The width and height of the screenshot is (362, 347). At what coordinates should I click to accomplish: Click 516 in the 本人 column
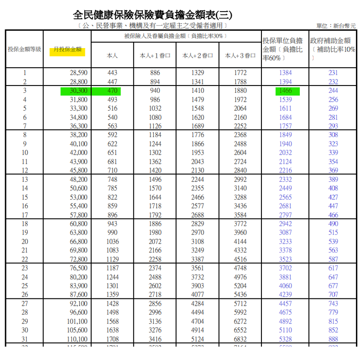coord(112,108)
